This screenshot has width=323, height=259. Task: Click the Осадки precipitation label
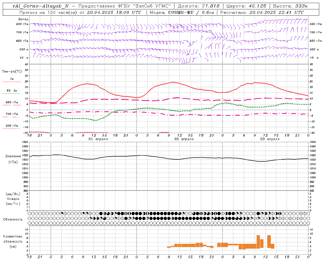(x=13, y=199)
